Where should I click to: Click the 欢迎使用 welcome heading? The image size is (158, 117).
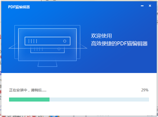coord(101,36)
